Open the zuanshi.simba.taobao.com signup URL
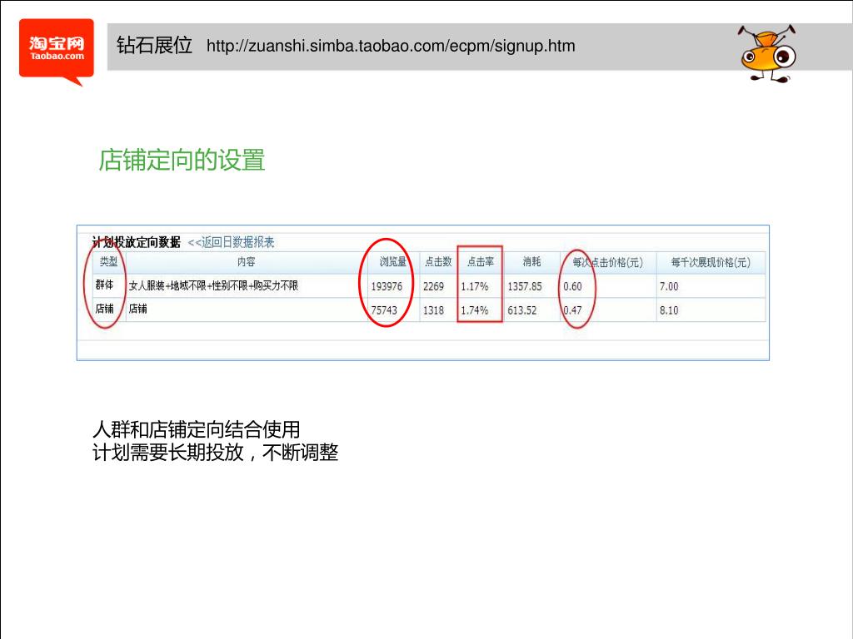Image resolution: width=853 pixels, height=639 pixels. [391, 47]
